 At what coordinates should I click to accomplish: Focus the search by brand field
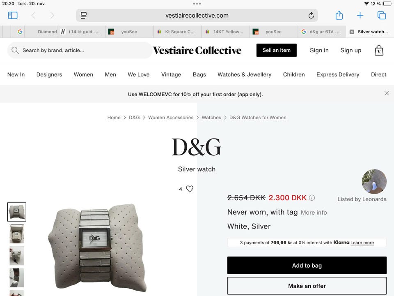tap(80, 50)
